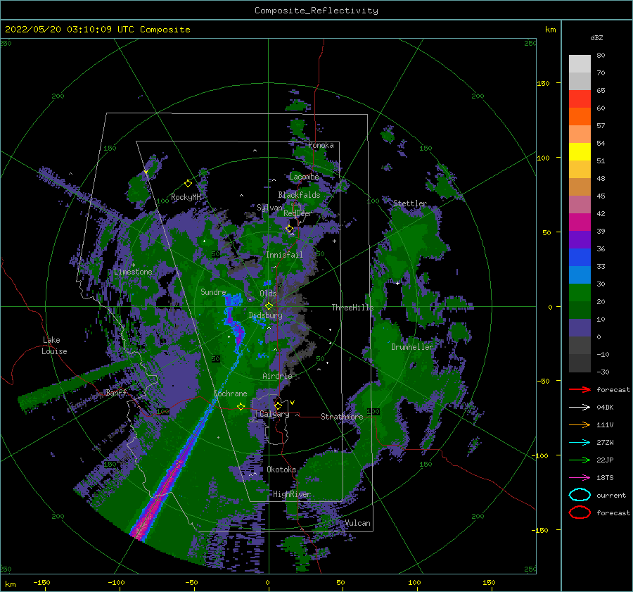633x592 pixels.
Task: Click the white 04DK arrow icon
Action: [x=580, y=408]
